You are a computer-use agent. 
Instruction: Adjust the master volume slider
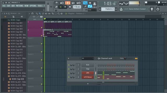point(48,4)
